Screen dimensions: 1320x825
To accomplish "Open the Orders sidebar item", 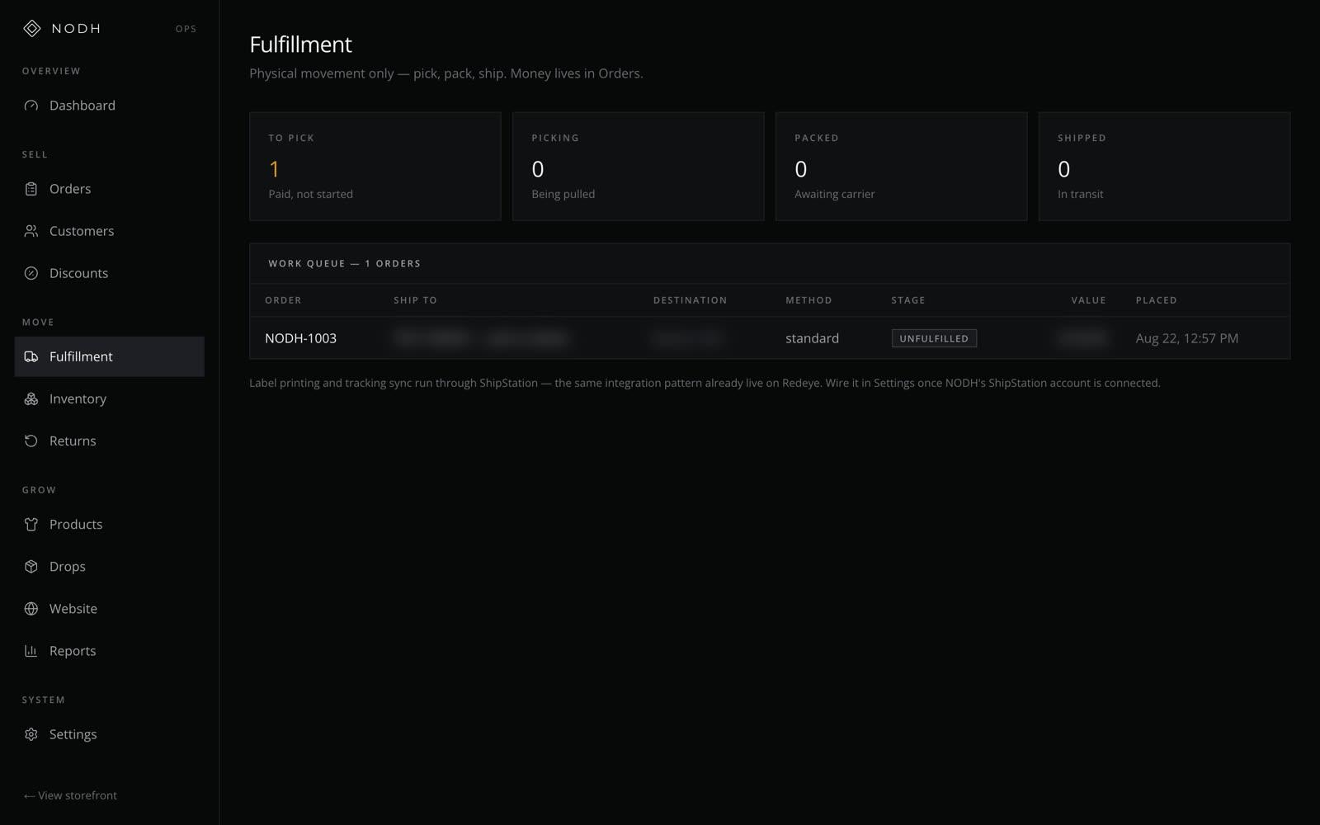I will (x=110, y=189).
